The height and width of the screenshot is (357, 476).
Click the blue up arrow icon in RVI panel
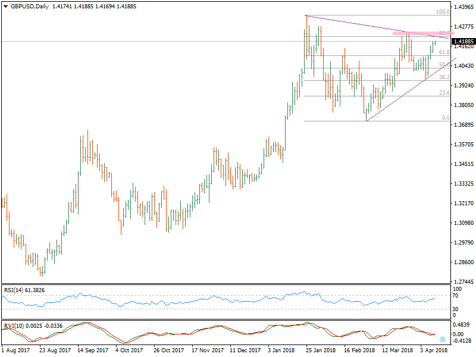441,338
